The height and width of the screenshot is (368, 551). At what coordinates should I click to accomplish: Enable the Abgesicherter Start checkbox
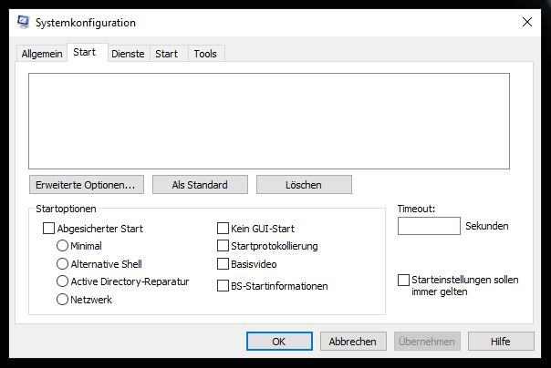48,229
